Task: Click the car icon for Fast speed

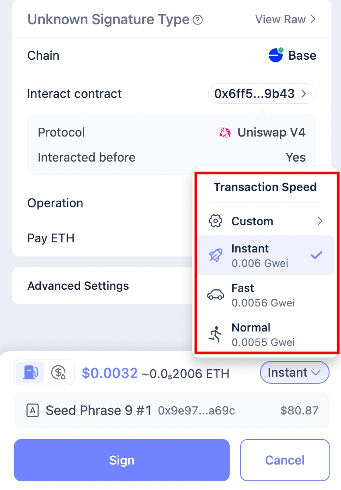Action: click(215, 295)
